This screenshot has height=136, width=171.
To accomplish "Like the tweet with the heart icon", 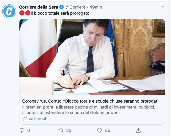I will coord(99,130).
